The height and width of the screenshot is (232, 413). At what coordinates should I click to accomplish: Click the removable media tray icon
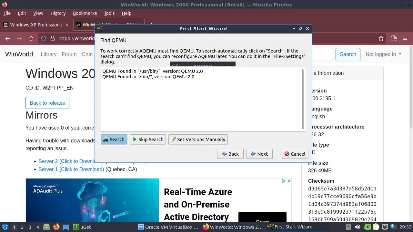(349, 227)
